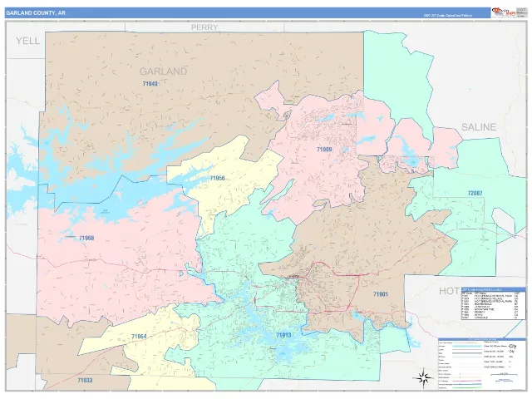This screenshot has height=399, width=532.
Task: Select ZIP code label 71909
Action: tap(324, 150)
